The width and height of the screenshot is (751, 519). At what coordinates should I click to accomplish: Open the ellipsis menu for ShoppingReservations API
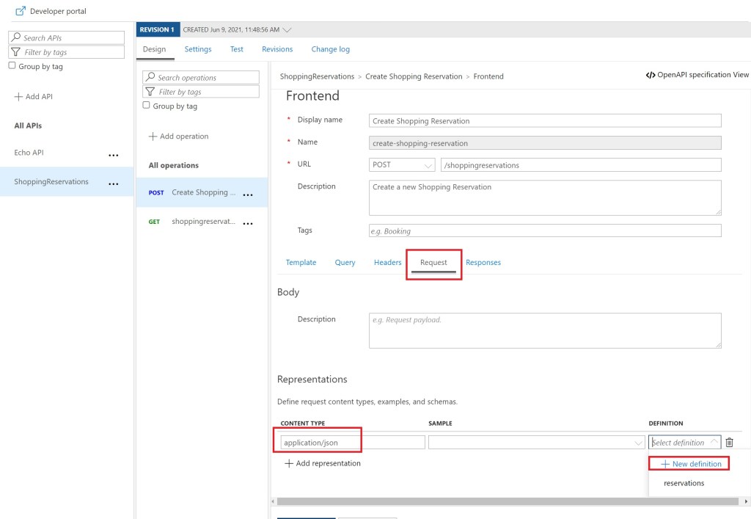pos(113,184)
